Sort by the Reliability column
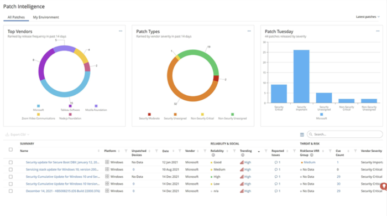387x216 pixels. [227, 151]
